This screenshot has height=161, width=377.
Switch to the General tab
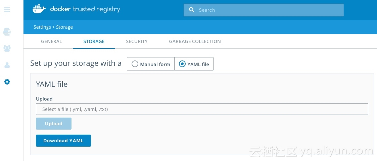[51, 41]
